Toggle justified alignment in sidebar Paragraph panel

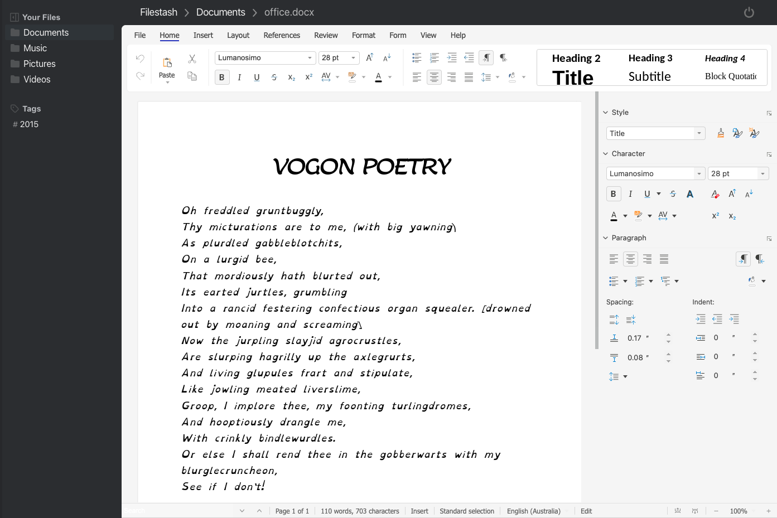point(664,259)
